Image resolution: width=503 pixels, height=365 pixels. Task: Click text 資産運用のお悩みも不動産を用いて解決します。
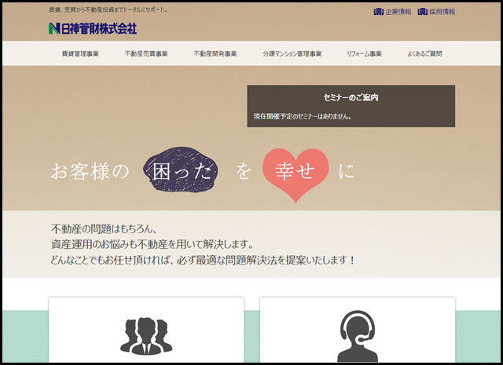pos(152,244)
